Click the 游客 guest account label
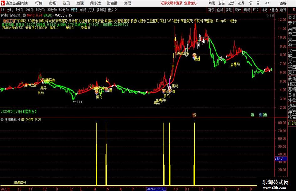Viewport: 296px width, 191px height. pos(283,3)
